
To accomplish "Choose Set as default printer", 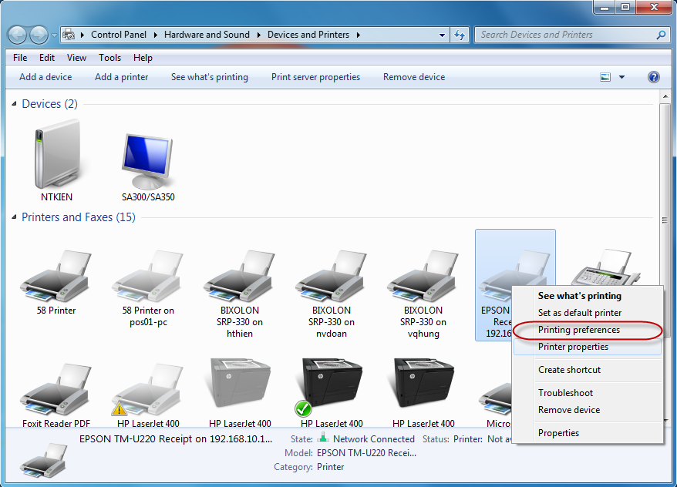I will [x=588, y=313].
